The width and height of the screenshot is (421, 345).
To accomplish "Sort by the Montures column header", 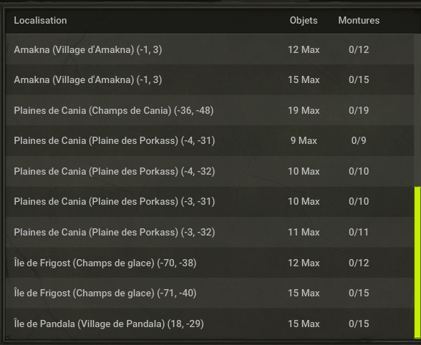I will click(359, 21).
